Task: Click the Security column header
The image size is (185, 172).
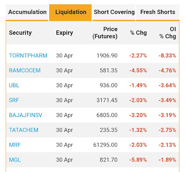Action: (20, 33)
